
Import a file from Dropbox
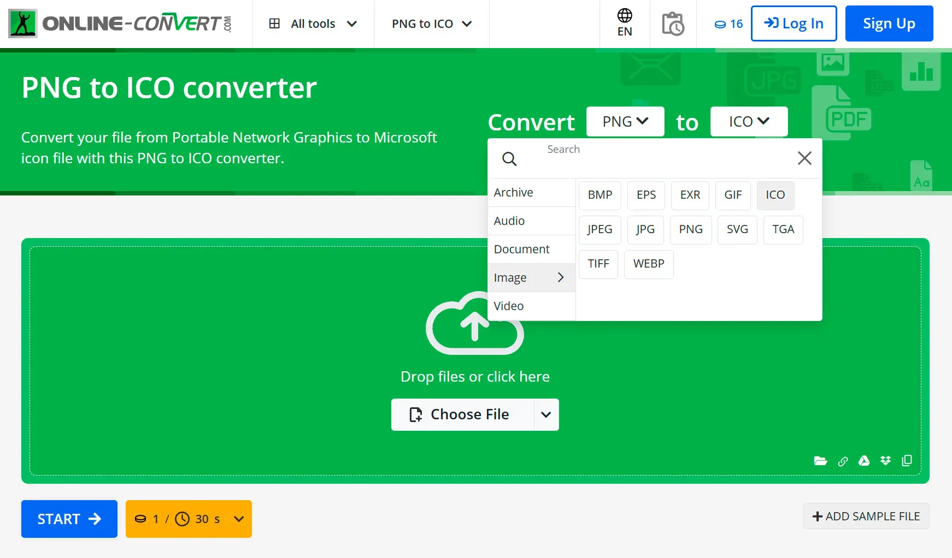click(885, 461)
